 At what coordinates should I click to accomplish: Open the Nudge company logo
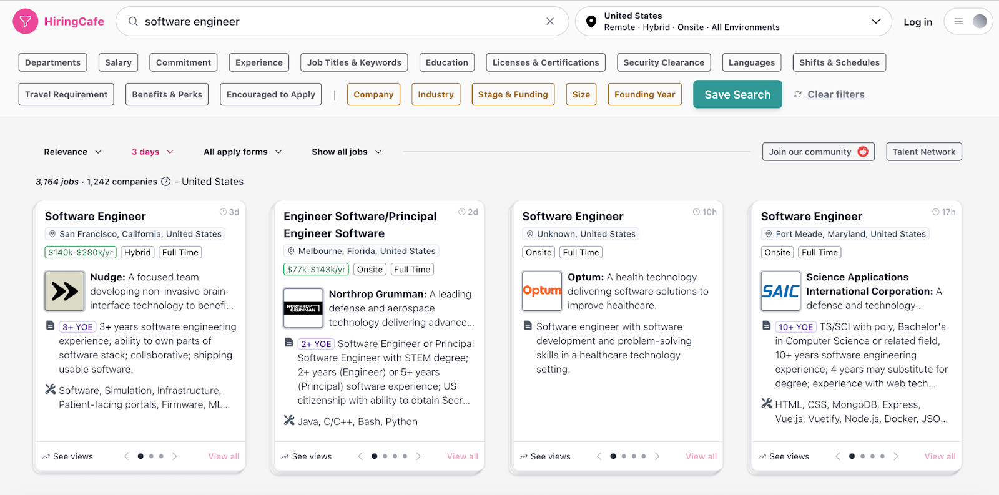pyautogui.click(x=64, y=291)
